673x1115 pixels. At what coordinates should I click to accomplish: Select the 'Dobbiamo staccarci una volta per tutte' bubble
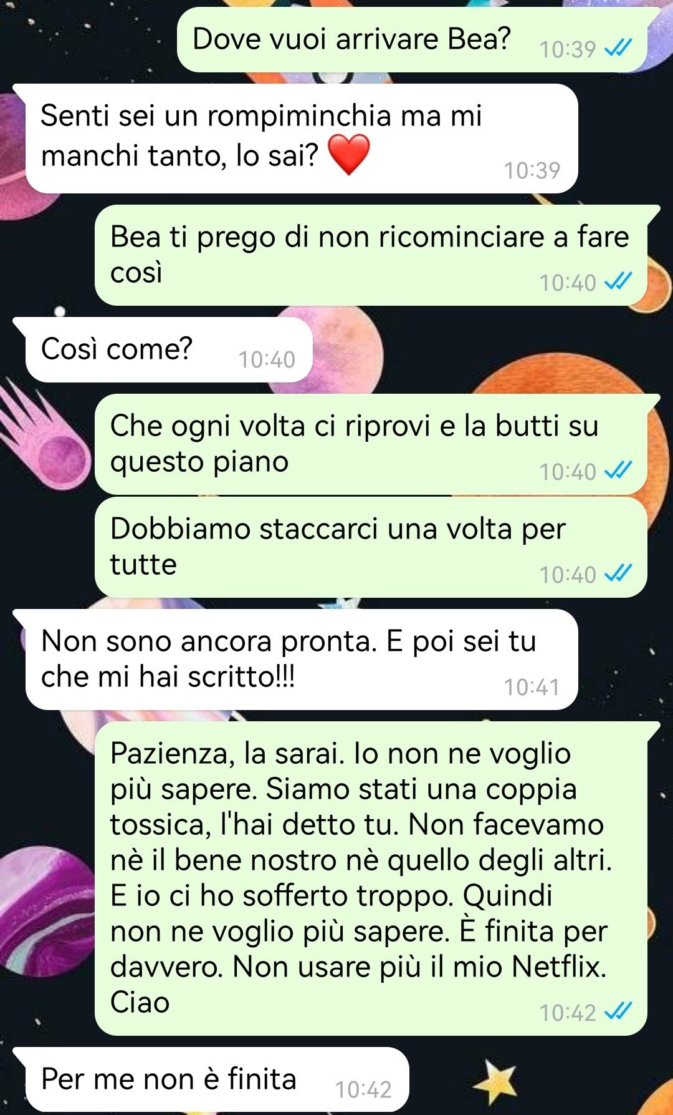(x=371, y=547)
